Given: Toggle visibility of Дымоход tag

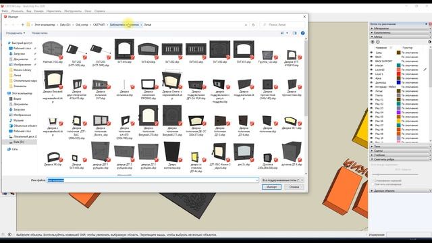Looking at the screenshot, I should (371, 82).
